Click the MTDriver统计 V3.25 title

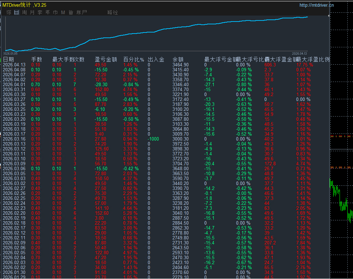click(24, 5)
